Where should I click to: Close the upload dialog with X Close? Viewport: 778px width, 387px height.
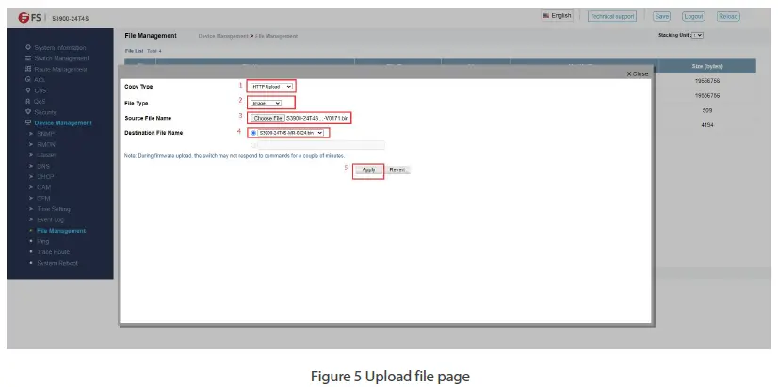638,73
